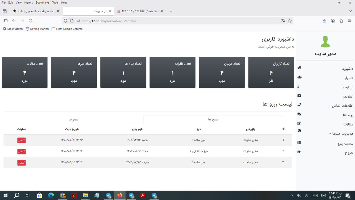Bookmark this page with the star icon
Image resolution: width=355 pixels, height=200 pixels.
(x=290, y=21)
